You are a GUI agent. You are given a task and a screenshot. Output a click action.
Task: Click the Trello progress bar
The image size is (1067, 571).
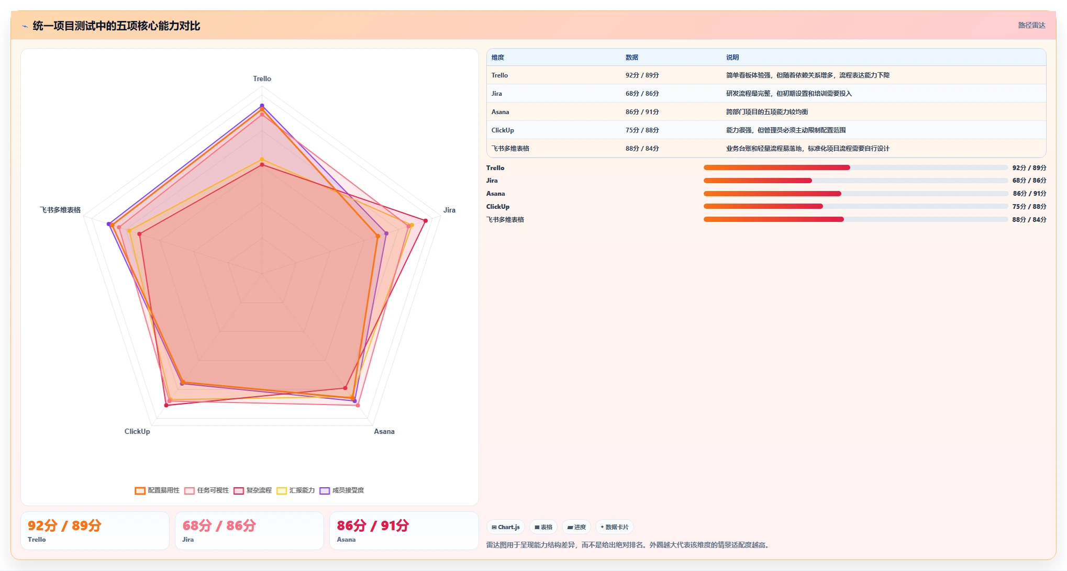coord(855,167)
